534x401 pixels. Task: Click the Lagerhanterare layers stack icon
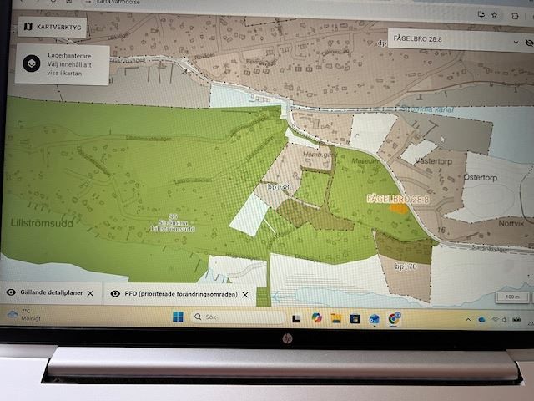[29, 63]
